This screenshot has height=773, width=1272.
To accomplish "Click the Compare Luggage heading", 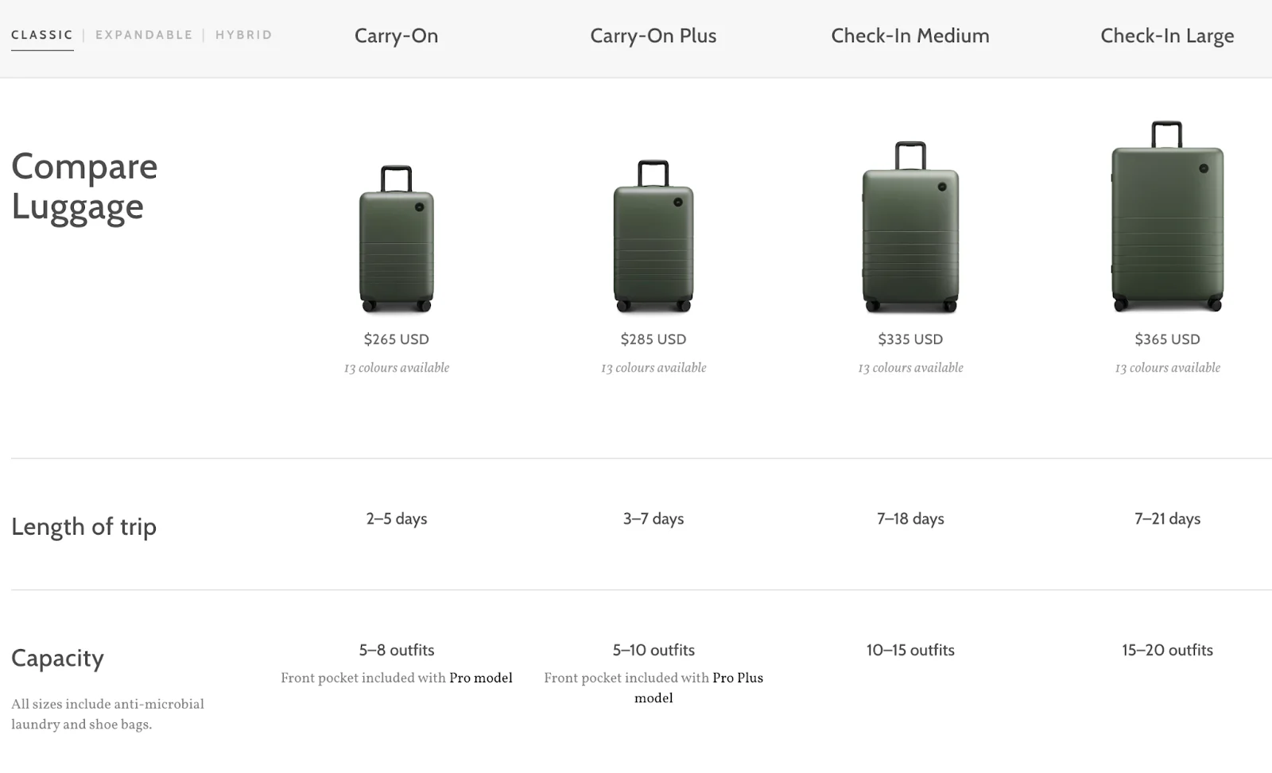I will (83, 187).
